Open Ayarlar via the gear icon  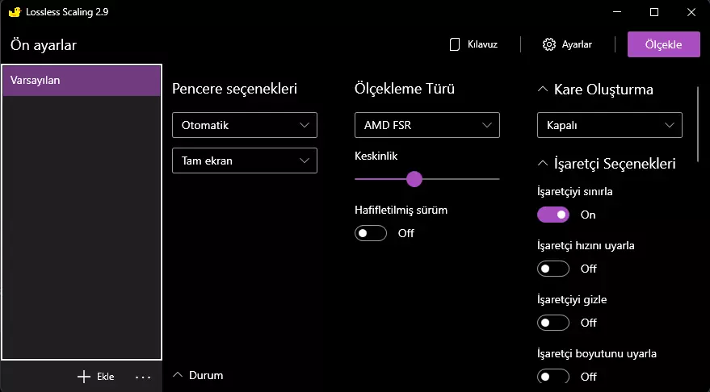(549, 44)
